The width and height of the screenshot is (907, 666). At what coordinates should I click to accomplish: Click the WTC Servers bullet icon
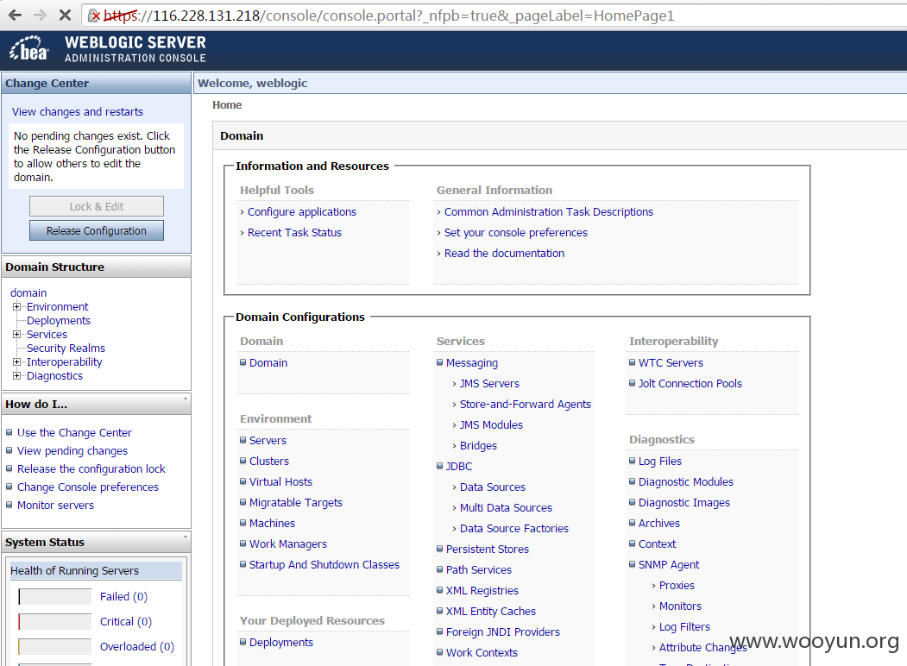click(x=633, y=362)
